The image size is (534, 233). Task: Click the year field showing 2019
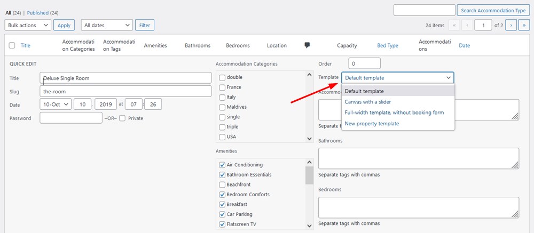(x=106, y=105)
